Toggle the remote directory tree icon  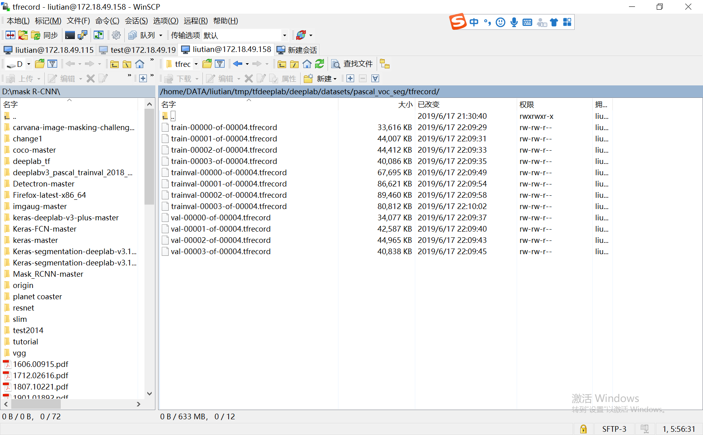click(x=385, y=64)
